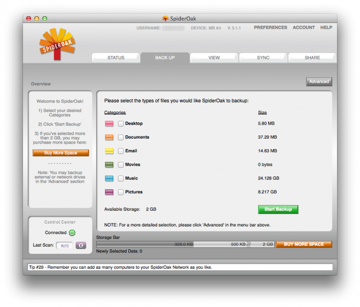Image resolution: width=360 pixels, height=307 pixels.
Task: Tick the Pictures backup checkbox
Action: coord(121,192)
